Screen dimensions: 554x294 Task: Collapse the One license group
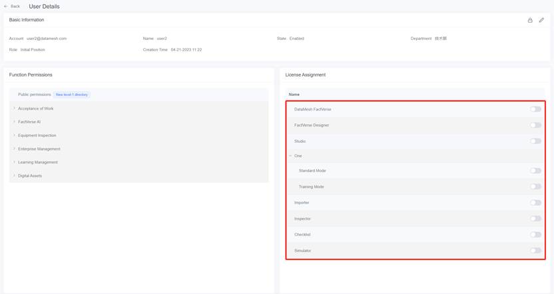pos(290,156)
